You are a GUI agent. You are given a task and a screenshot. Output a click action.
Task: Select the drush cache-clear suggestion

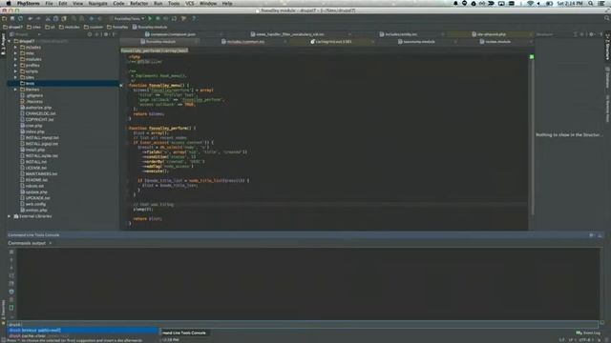tap(83, 335)
